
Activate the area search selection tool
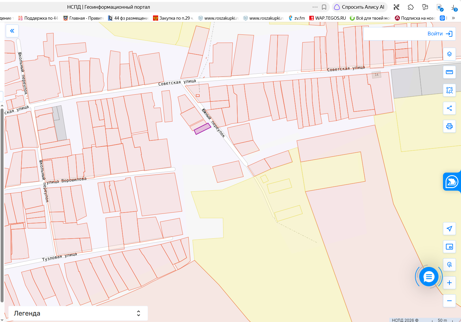point(449,90)
